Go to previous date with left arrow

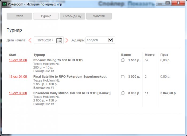point(30,40)
